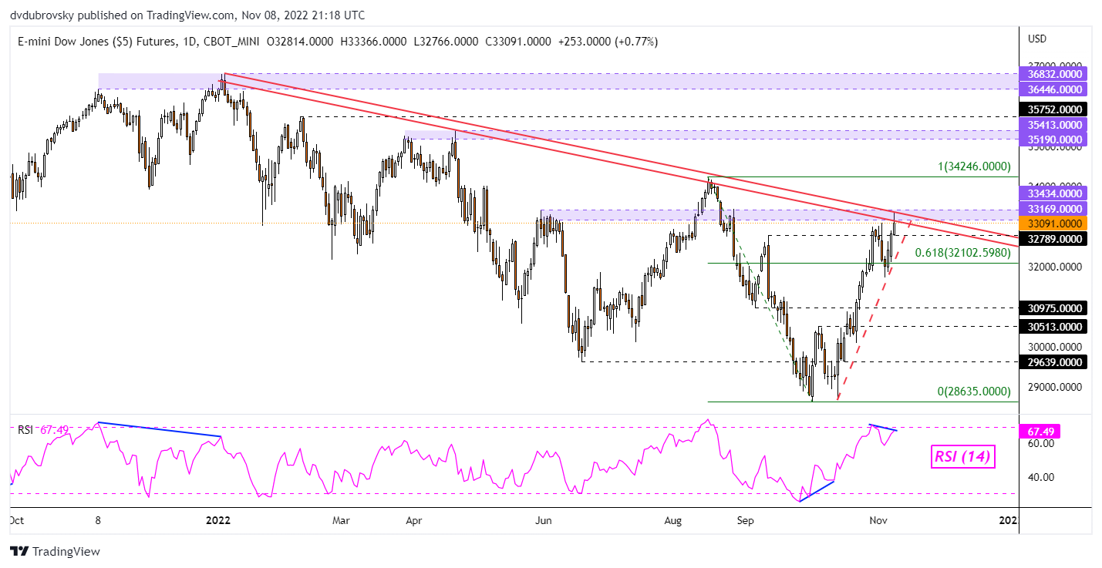Click the 35752.0000 black price label
The image size is (1102, 568).
1052,109
